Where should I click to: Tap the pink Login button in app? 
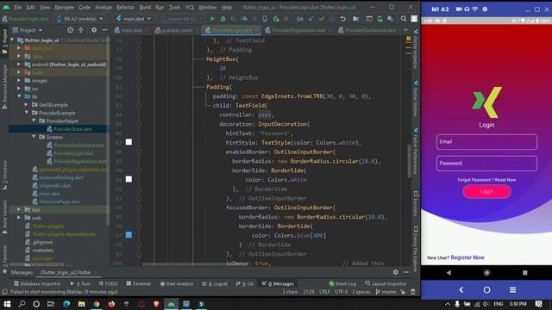coord(486,191)
